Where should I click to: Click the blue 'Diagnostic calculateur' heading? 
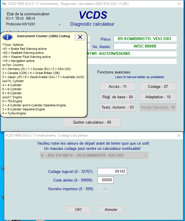[92, 24]
